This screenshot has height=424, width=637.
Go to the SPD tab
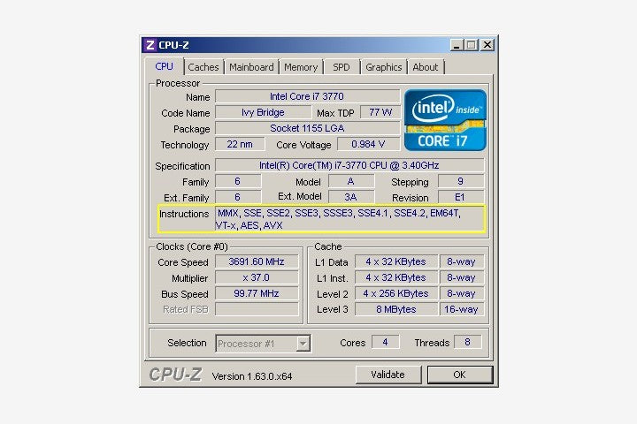coord(342,67)
